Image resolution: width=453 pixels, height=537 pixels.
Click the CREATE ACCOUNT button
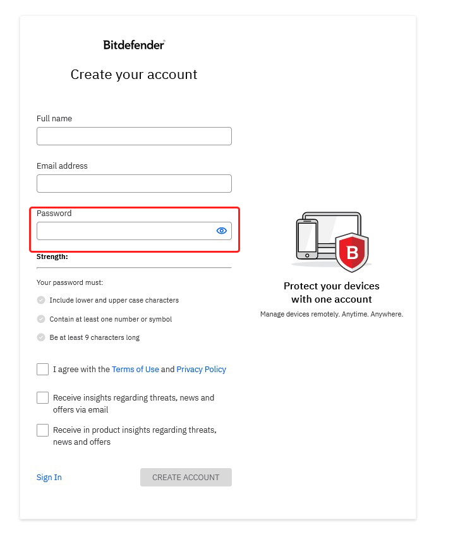tap(186, 478)
